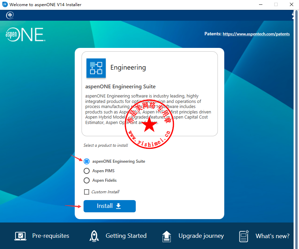Click the 'Select a product to install' text
Image resolution: width=299 pixels, height=249 pixels.
tap(106, 145)
